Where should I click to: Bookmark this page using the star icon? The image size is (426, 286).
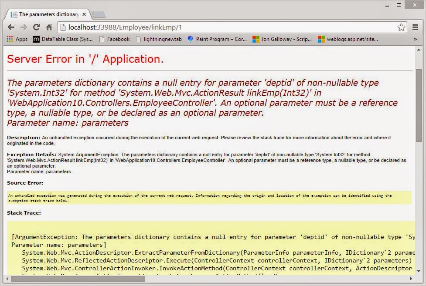click(x=401, y=27)
